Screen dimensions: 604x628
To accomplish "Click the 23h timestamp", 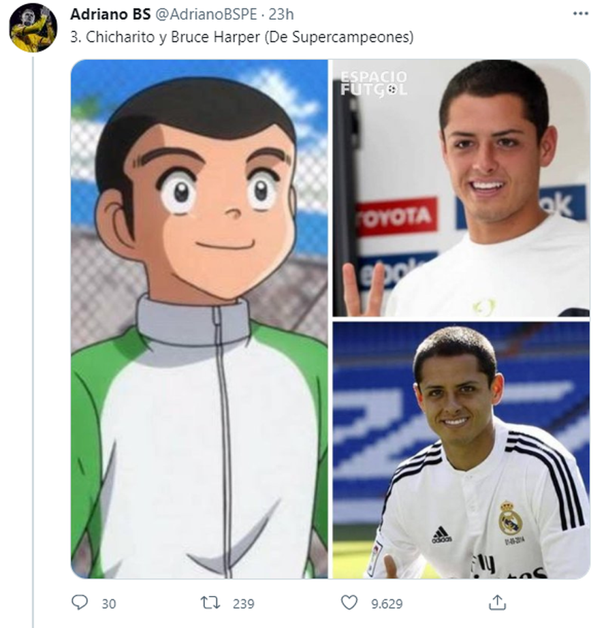I will pyautogui.click(x=281, y=14).
